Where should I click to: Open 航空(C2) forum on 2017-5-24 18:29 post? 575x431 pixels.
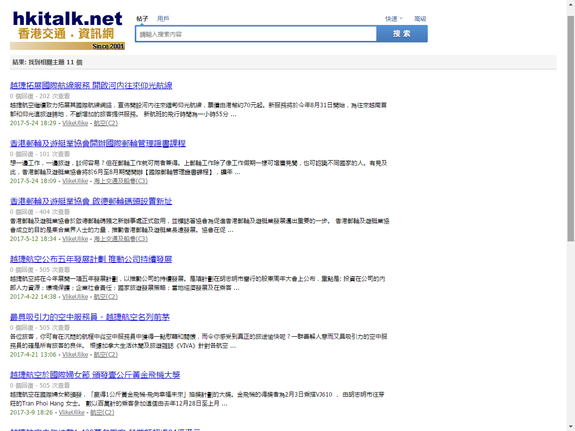[x=106, y=123]
